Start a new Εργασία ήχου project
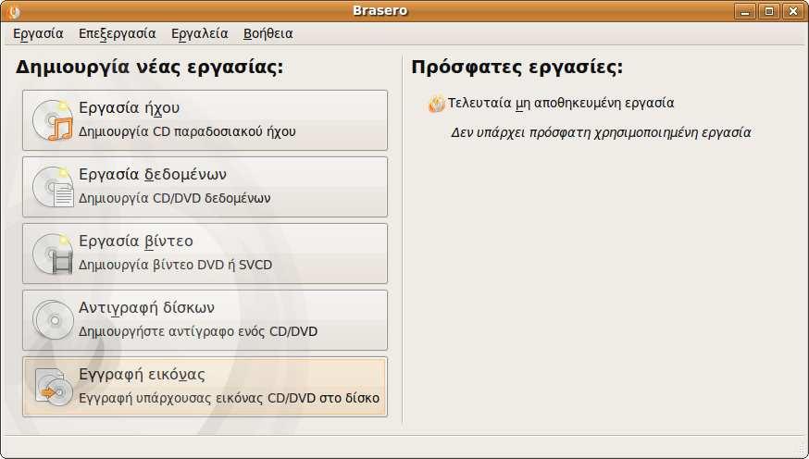 point(205,120)
